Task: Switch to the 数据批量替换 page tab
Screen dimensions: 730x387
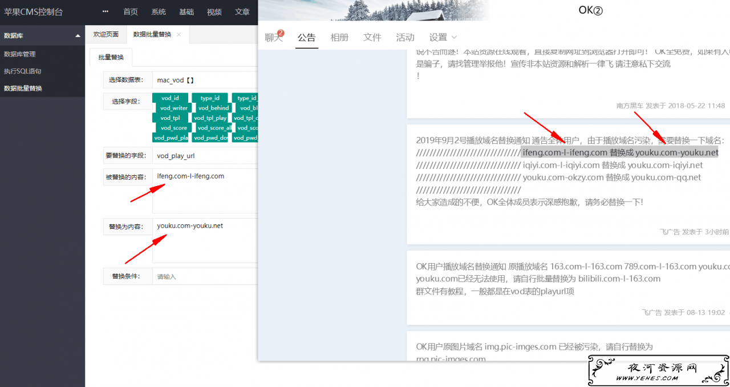Action: 152,34
